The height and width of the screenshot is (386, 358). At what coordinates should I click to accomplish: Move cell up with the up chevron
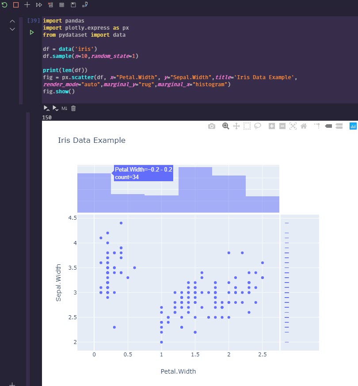pos(12,21)
